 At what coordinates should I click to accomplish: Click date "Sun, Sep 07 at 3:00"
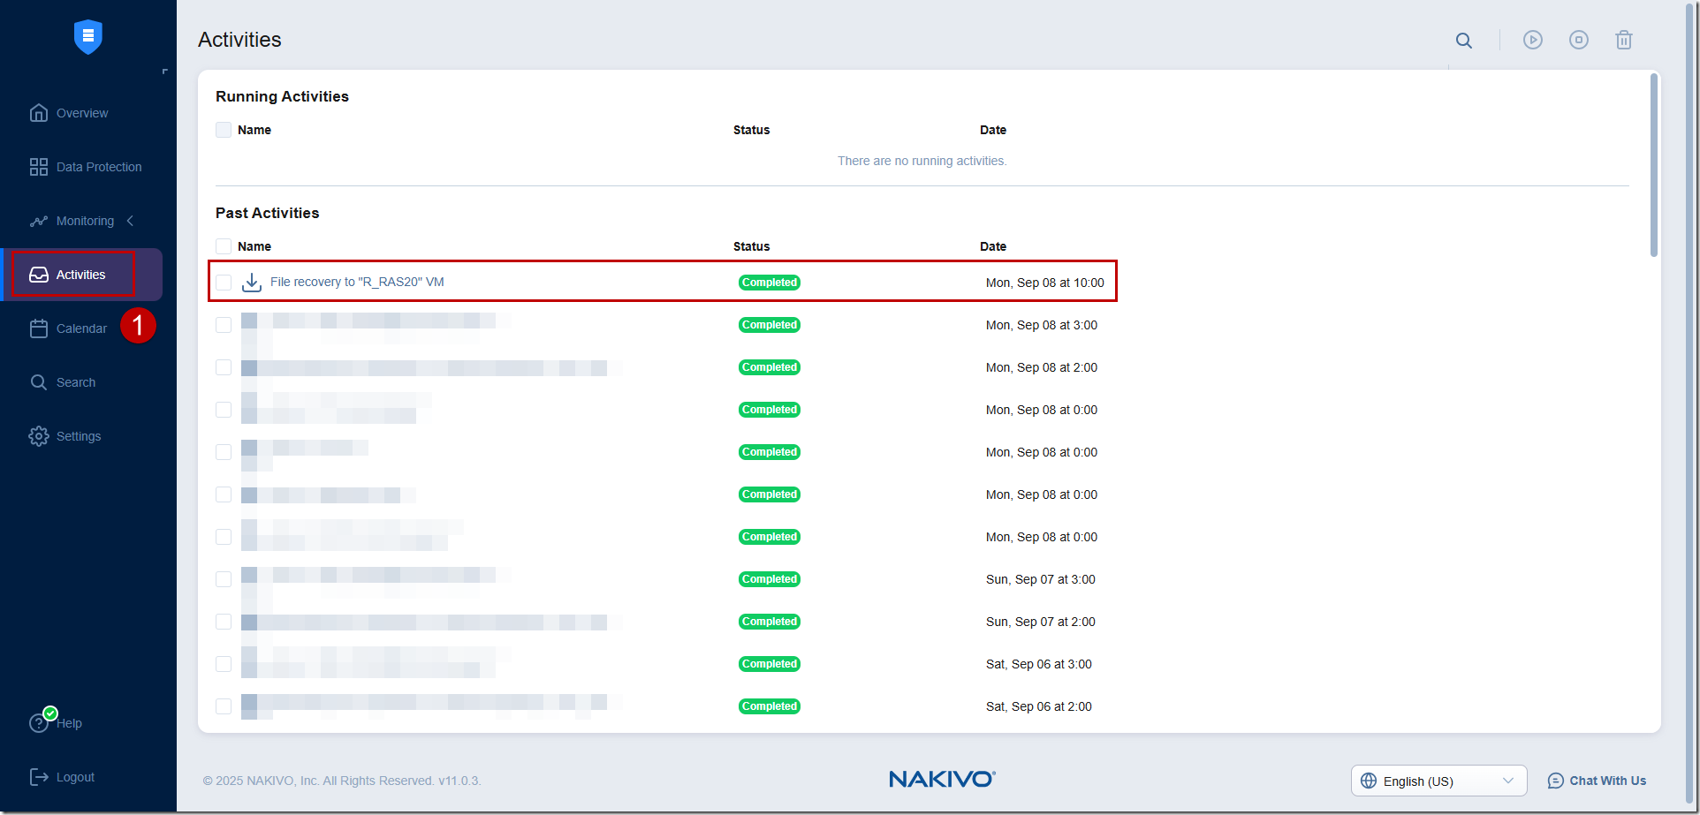click(1041, 579)
